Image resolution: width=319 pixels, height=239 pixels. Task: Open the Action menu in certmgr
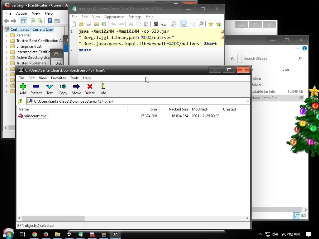click(x=21, y=13)
